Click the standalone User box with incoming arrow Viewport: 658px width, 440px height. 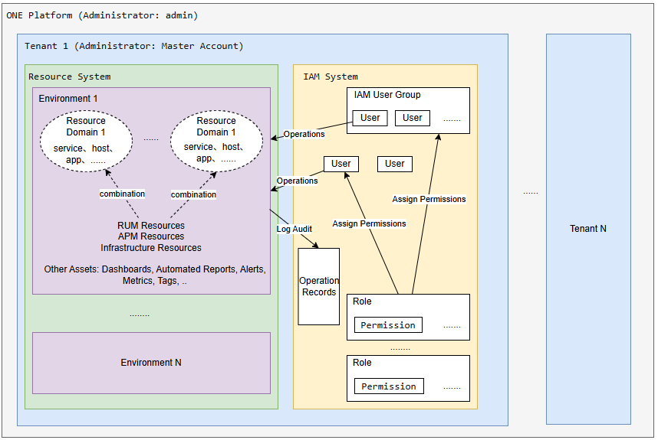pos(341,164)
